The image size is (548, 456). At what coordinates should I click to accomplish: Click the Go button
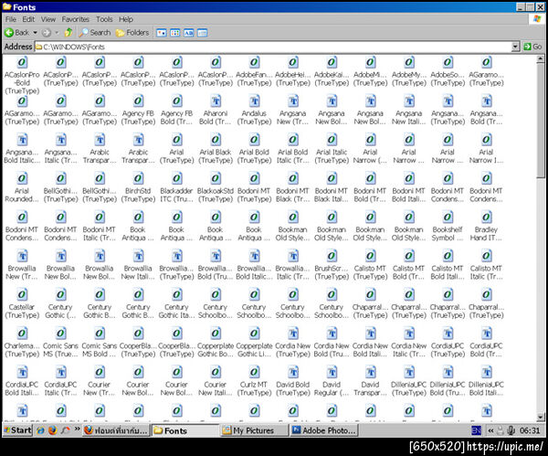[x=532, y=47]
